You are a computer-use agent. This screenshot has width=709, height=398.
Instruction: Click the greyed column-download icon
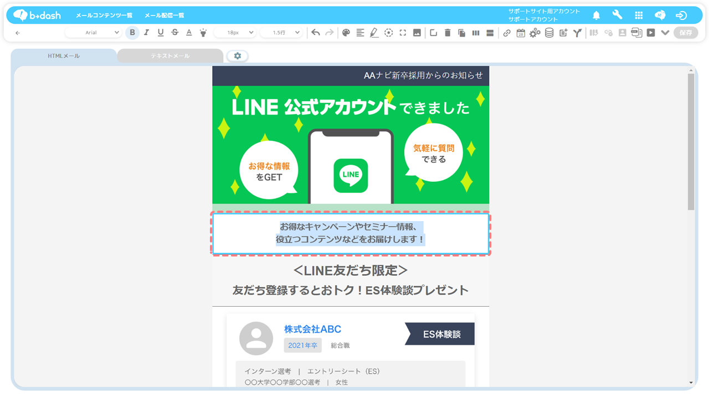click(x=594, y=33)
